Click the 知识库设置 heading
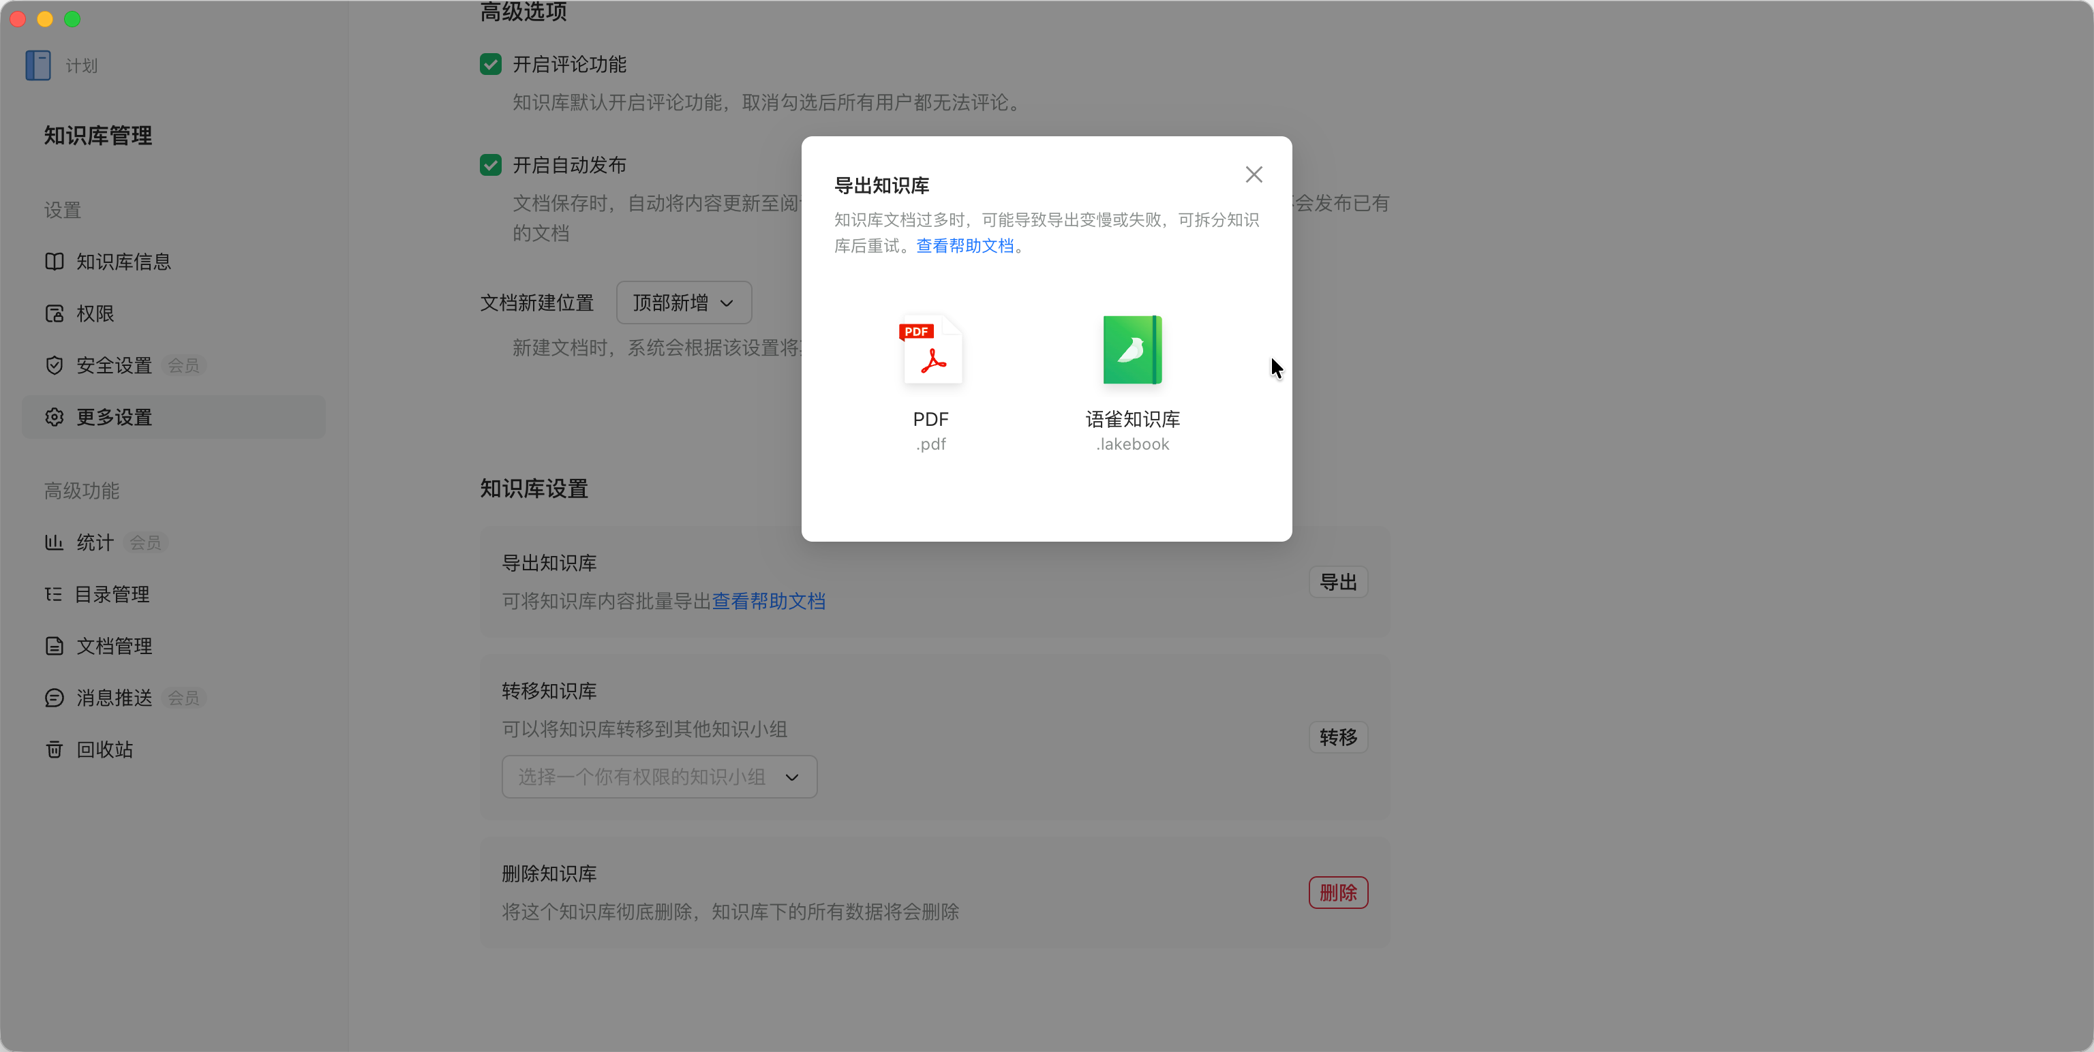 pyautogui.click(x=533, y=489)
